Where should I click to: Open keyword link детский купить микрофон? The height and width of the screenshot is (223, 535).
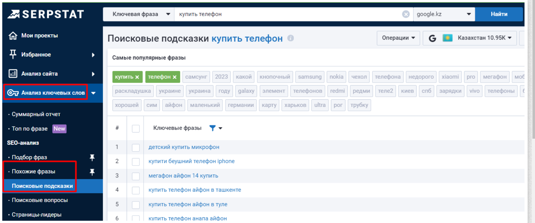184,147
